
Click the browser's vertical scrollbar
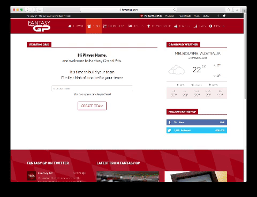coord(245,57)
